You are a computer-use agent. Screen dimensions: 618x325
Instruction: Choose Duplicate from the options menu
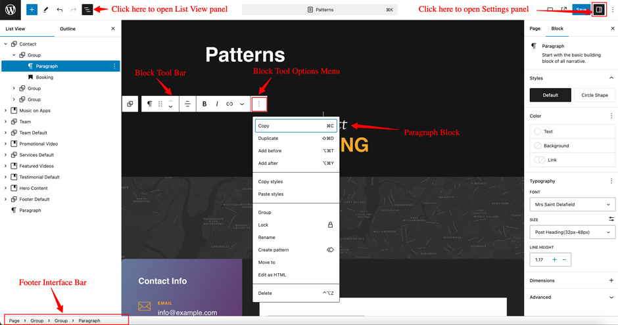[268, 139]
